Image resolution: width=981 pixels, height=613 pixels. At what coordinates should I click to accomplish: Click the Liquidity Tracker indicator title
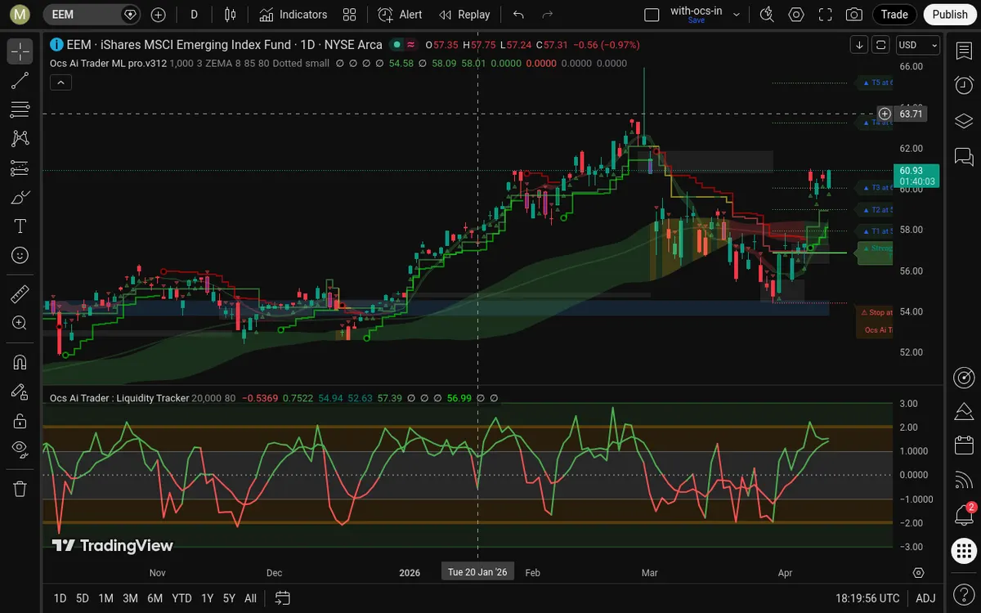pyautogui.click(x=119, y=398)
